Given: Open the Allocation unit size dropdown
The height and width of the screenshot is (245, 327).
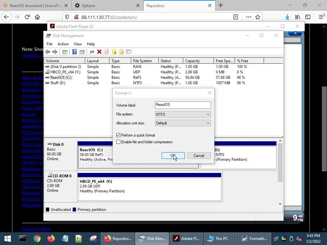Looking at the screenshot, I should coord(183,123).
